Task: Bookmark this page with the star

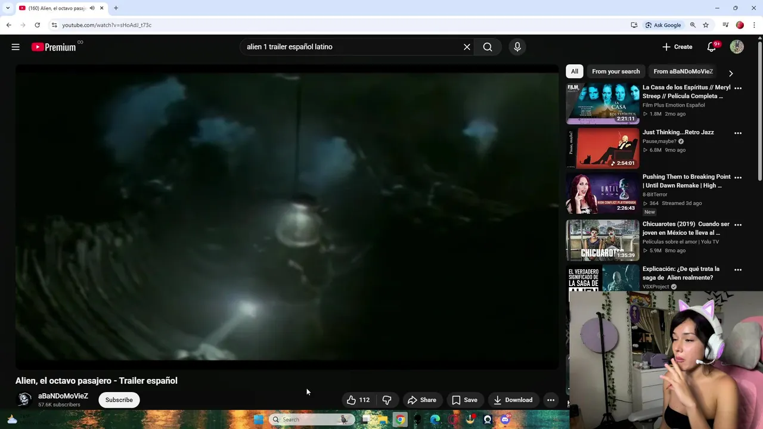Action: (x=706, y=25)
